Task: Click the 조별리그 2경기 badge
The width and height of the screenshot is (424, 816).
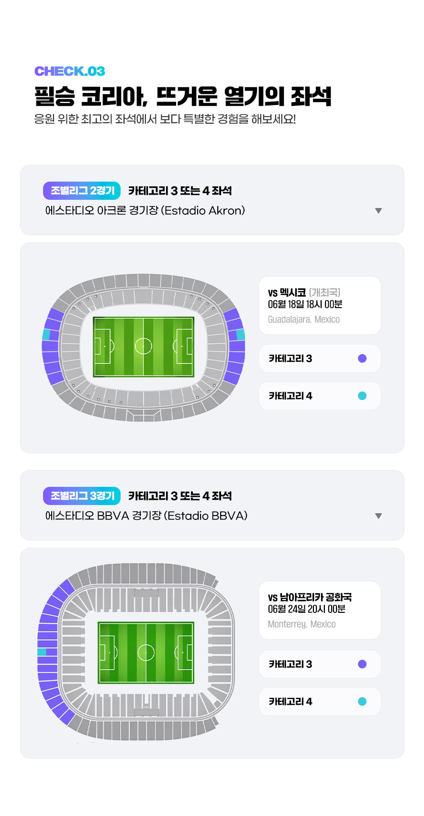Action: pos(81,191)
